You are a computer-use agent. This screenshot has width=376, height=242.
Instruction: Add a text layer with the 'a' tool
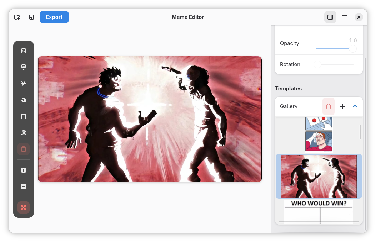coord(24,100)
